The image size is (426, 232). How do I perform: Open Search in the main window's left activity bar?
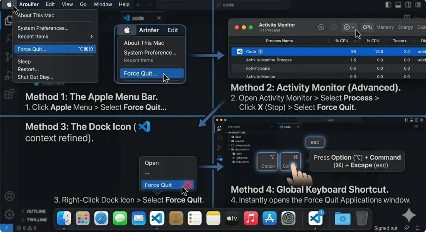point(9,39)
